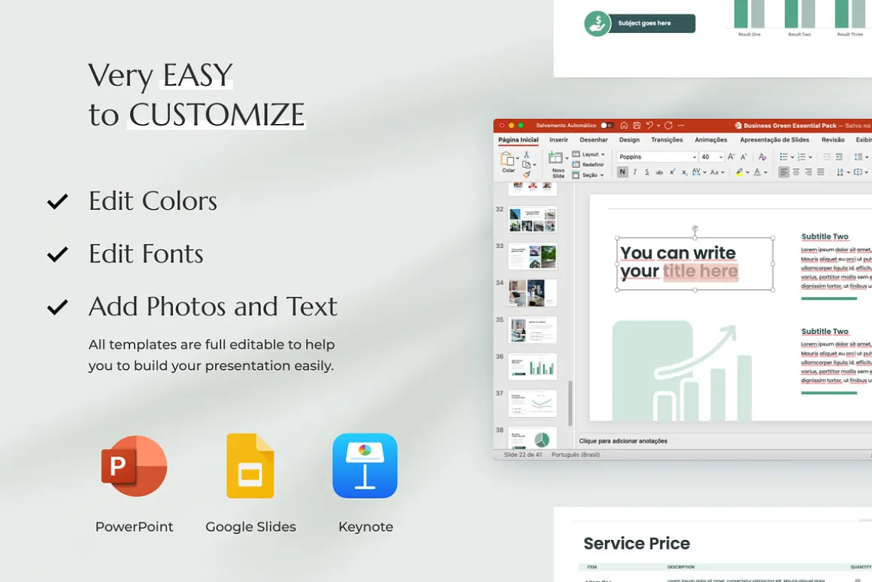The image size is (872, 582).
Task: Expand the Seção dropdown
Action: (x=601, y=175)
